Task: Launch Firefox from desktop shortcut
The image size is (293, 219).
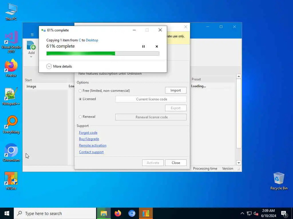Action: pyautogui.click(x=11, y=68)
